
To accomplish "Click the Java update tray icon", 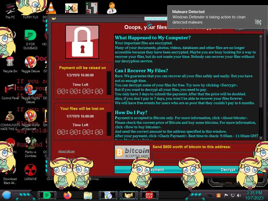I will (x=218, y=195).
